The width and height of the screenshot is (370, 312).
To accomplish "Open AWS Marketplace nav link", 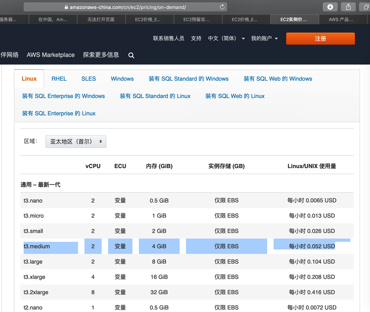I will click(50, 55).
